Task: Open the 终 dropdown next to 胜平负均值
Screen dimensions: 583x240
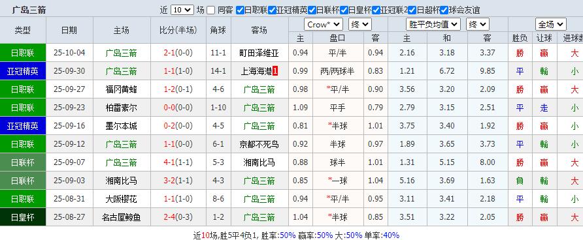Action: pos(477,25)
